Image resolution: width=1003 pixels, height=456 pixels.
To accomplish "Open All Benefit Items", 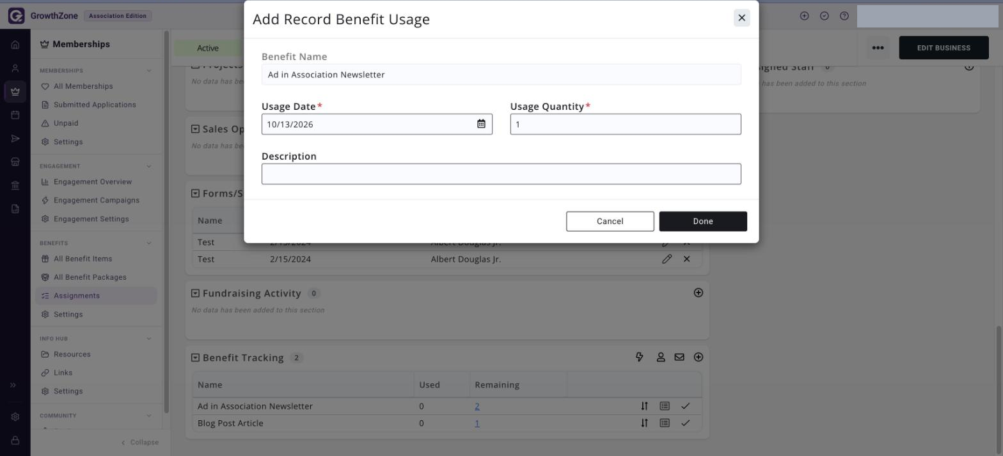I will click(x=83, y=259).
